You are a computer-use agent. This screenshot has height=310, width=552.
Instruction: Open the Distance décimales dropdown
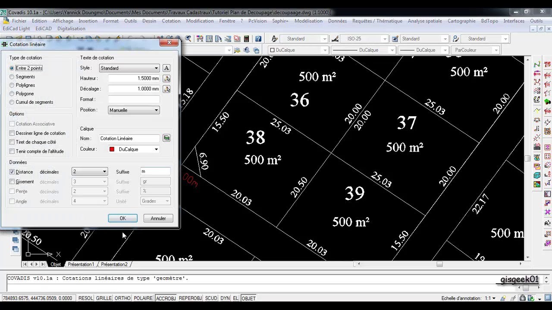(90, 171)
